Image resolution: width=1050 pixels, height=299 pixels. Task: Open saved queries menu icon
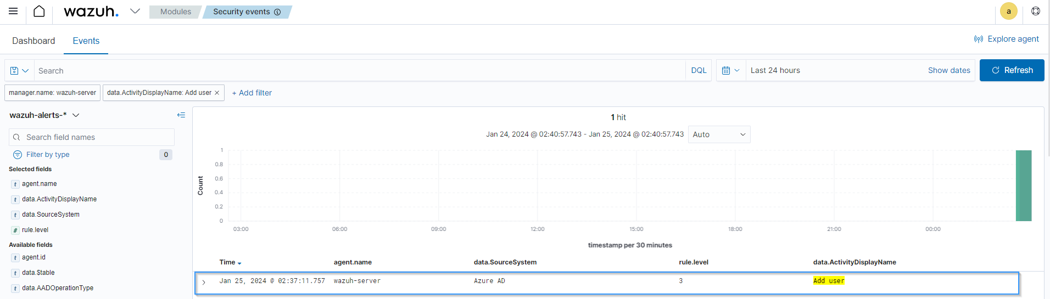pos(19,71)
